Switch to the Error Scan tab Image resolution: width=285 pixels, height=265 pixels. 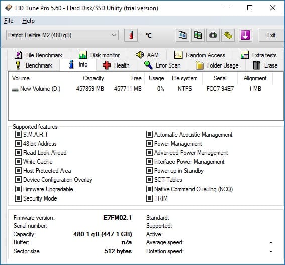162,65
